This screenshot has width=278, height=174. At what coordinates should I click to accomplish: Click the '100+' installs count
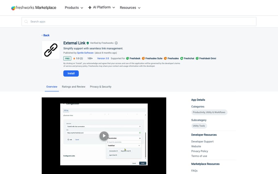90,58
